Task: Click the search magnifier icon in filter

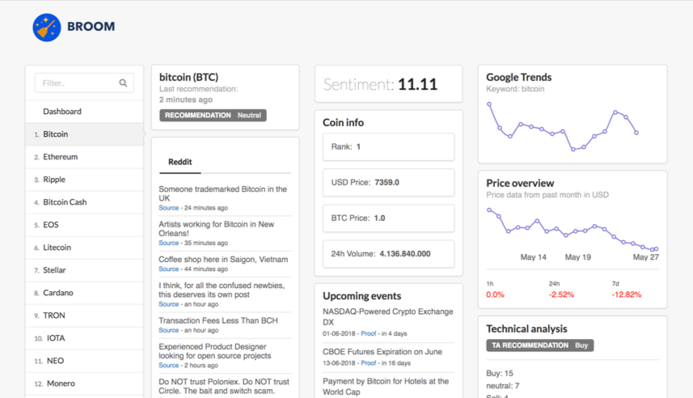Action: click(x=123, y=83)
